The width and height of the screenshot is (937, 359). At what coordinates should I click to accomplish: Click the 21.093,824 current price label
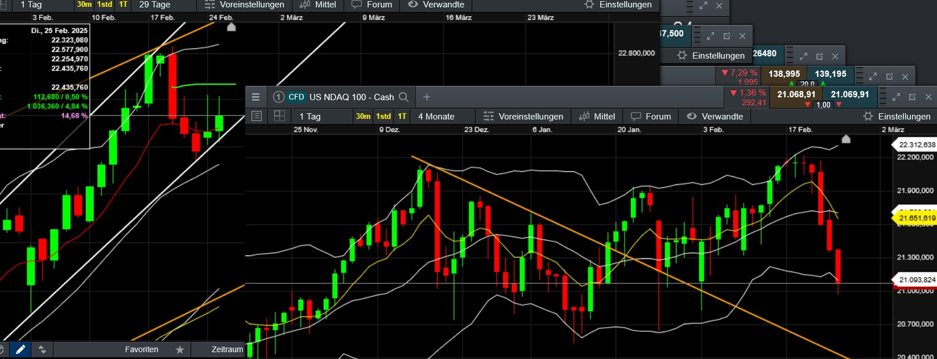(917, 280)
